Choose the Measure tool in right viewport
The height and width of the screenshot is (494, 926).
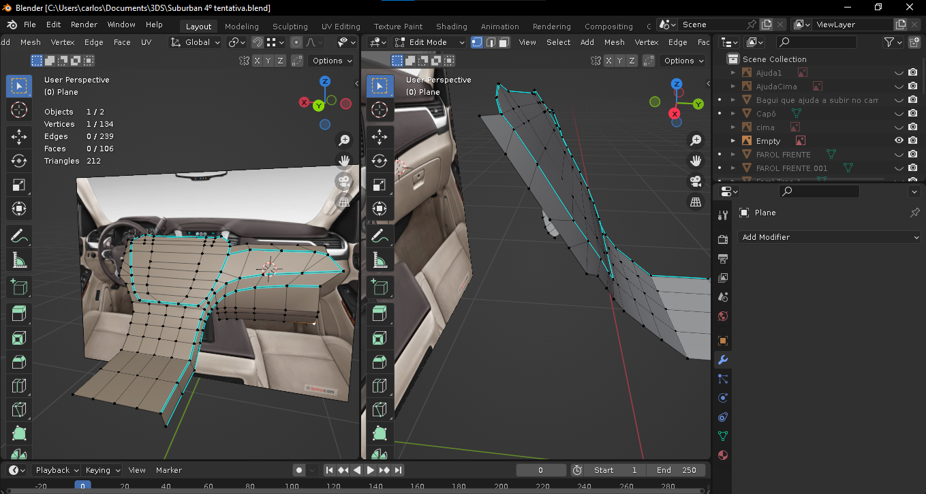coord(380,260)
